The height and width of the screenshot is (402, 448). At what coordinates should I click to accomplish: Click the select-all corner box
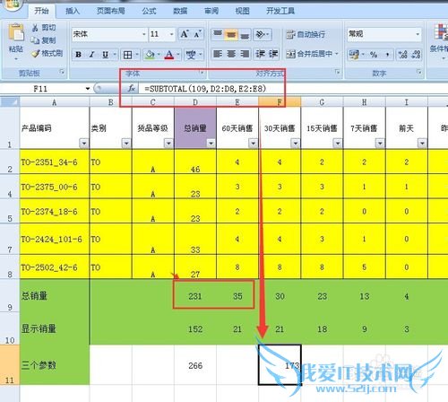pyautogui.click(x=10, y=102)
